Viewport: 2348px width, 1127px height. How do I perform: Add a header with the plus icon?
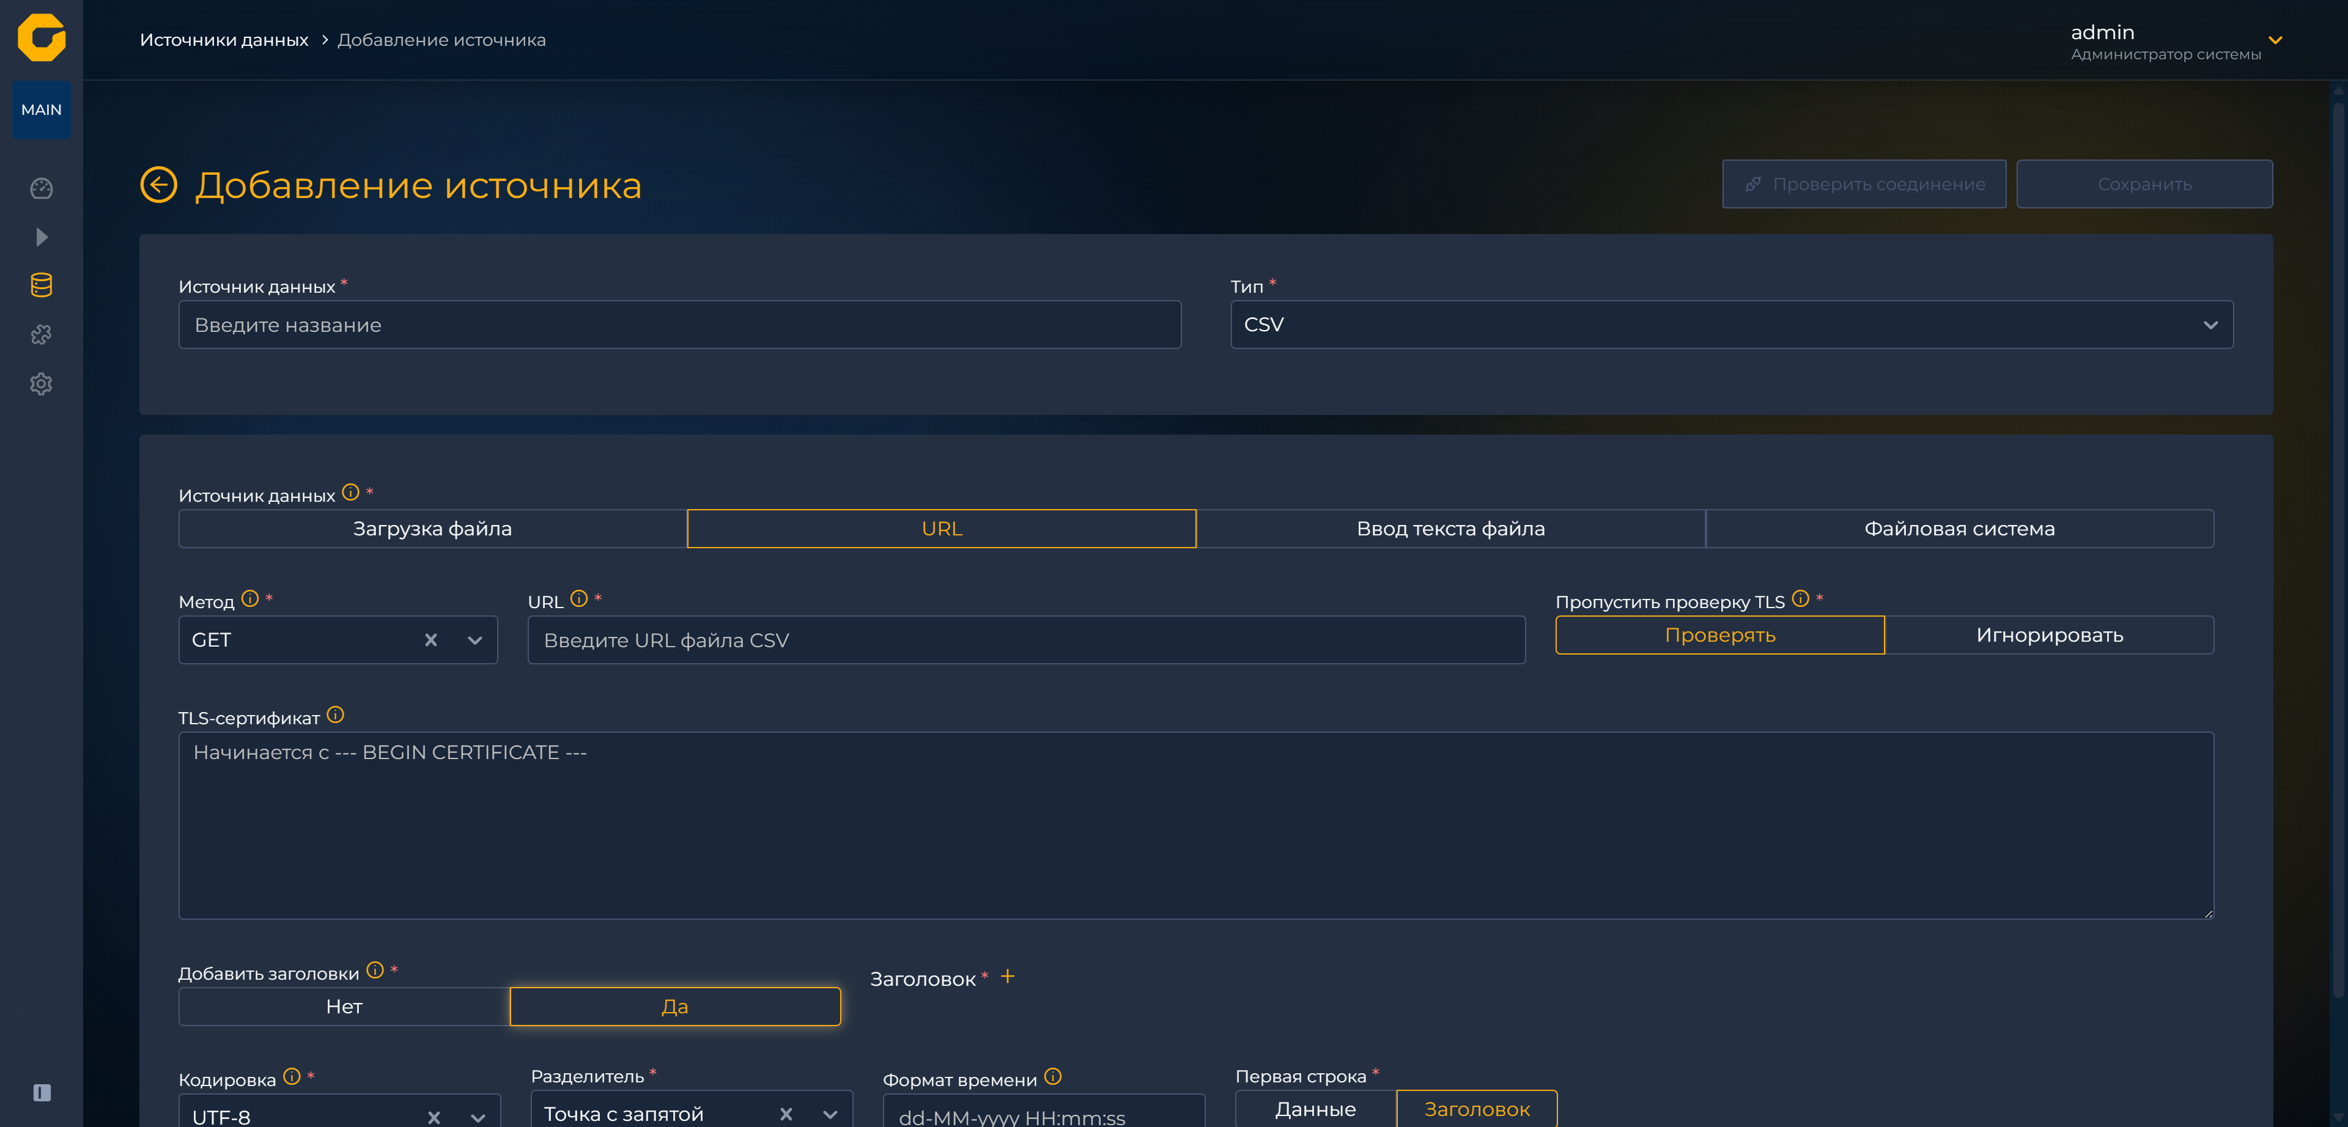coord(1007,977)
